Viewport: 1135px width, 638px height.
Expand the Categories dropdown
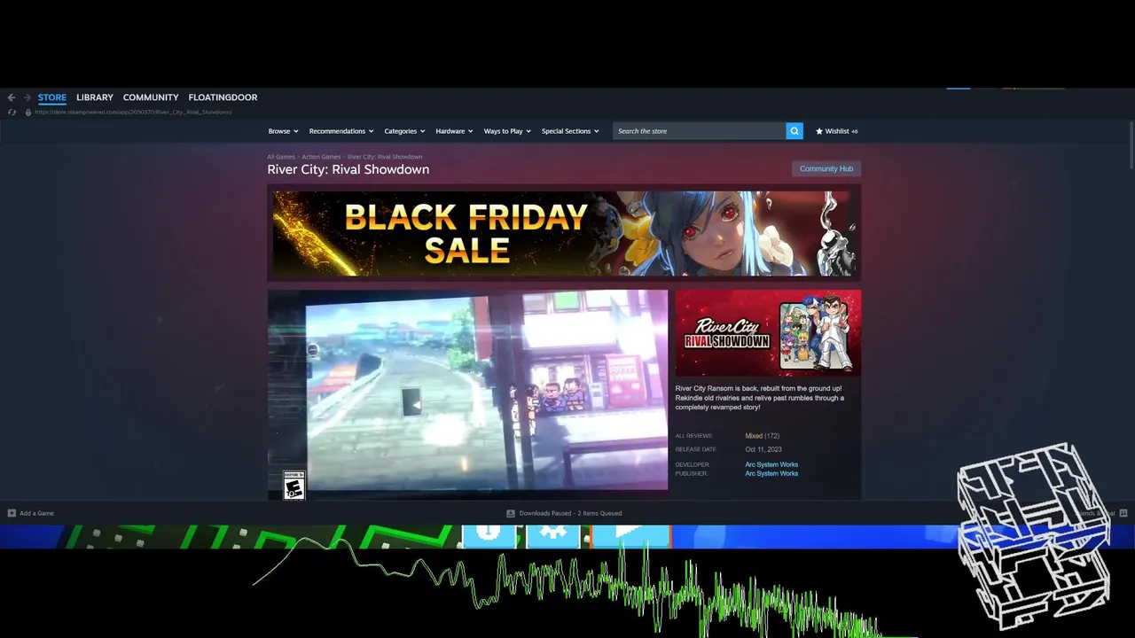[404, 131]
